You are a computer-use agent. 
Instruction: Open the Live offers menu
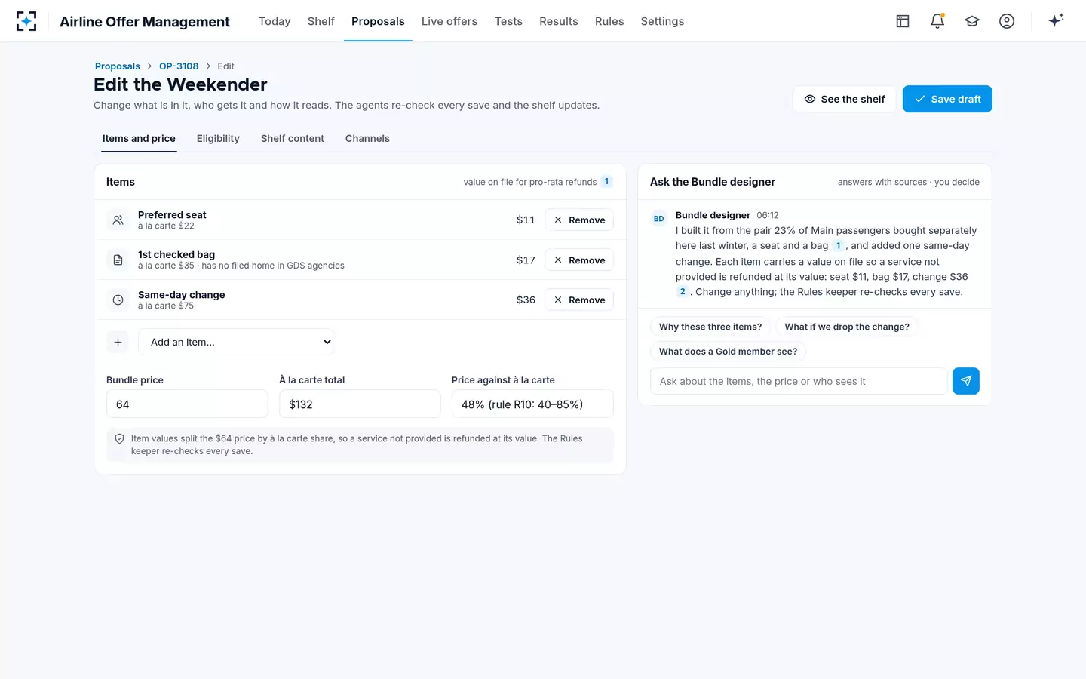point(449,21)
